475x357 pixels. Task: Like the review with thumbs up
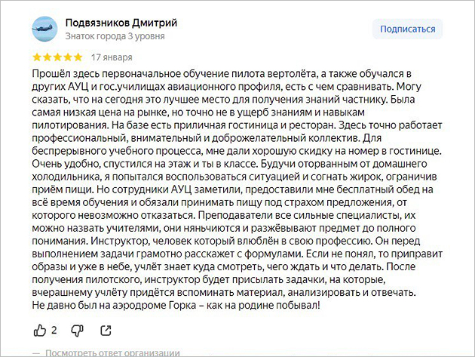click(41, 330)
